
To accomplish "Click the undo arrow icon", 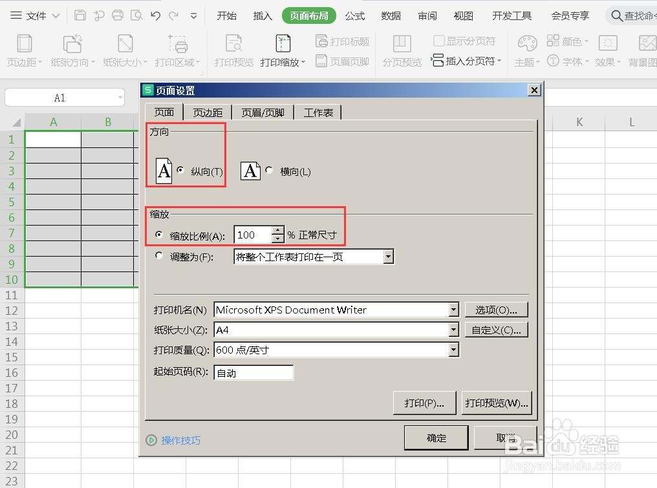I will coord(155,16).
